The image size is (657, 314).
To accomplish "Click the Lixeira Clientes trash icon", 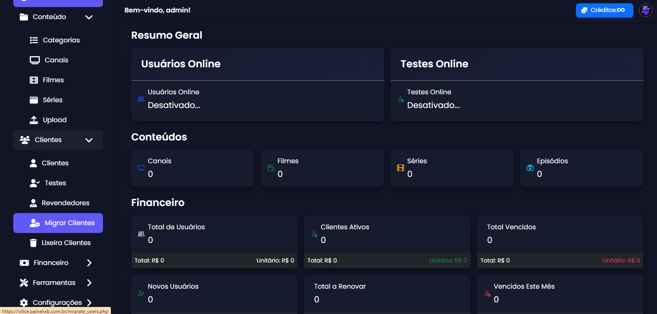I will tap(33, 243).
